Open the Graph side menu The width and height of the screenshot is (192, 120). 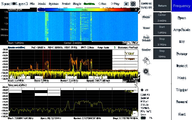coord(146,17)
